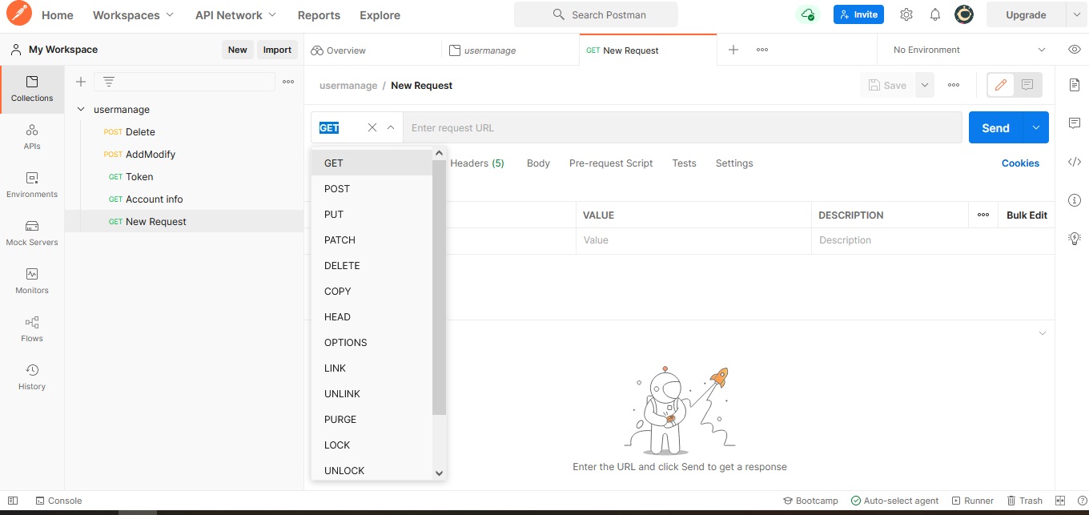Screen dimensions: 1089x515
Task: Select HEAD from the method list
Action: pos(372,316)
